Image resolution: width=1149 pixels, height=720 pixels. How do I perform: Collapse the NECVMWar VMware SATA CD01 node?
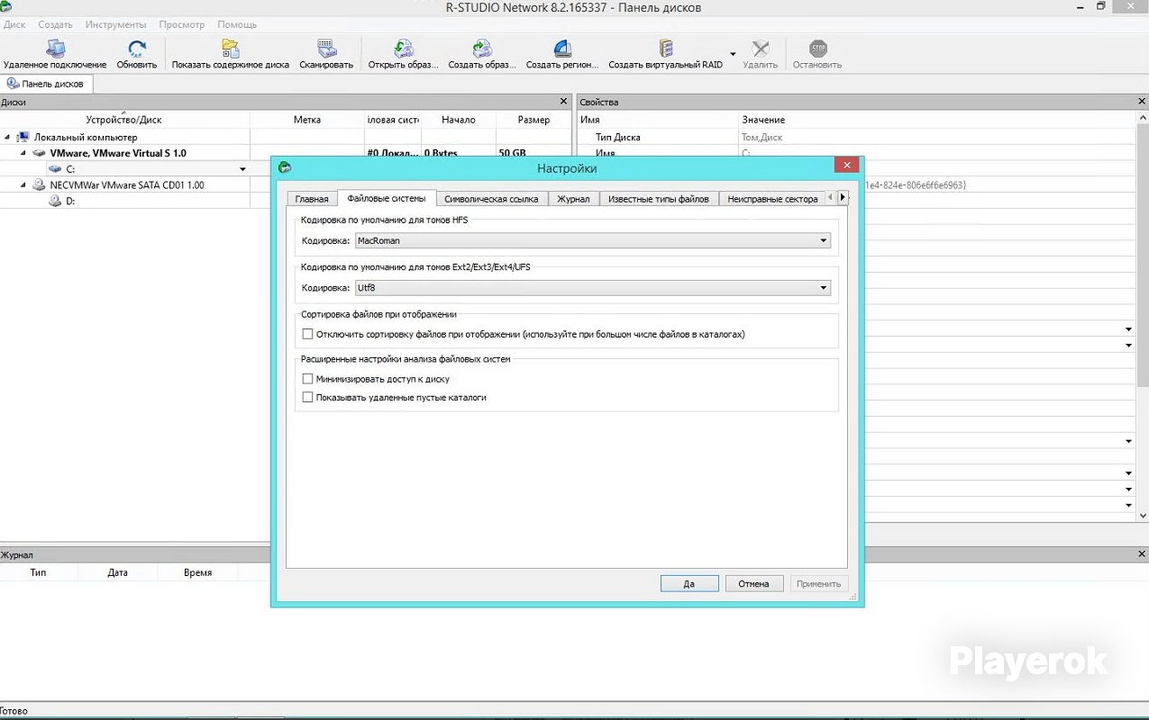coord(24,184)
